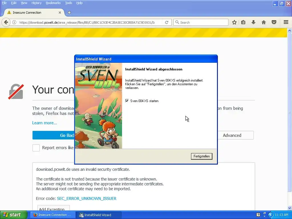Click the crossed-out padlock icon
Screen dimensions: 292x219
click(16, 92)
